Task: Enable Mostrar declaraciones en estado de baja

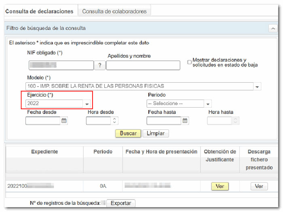Action: [189, 62]
